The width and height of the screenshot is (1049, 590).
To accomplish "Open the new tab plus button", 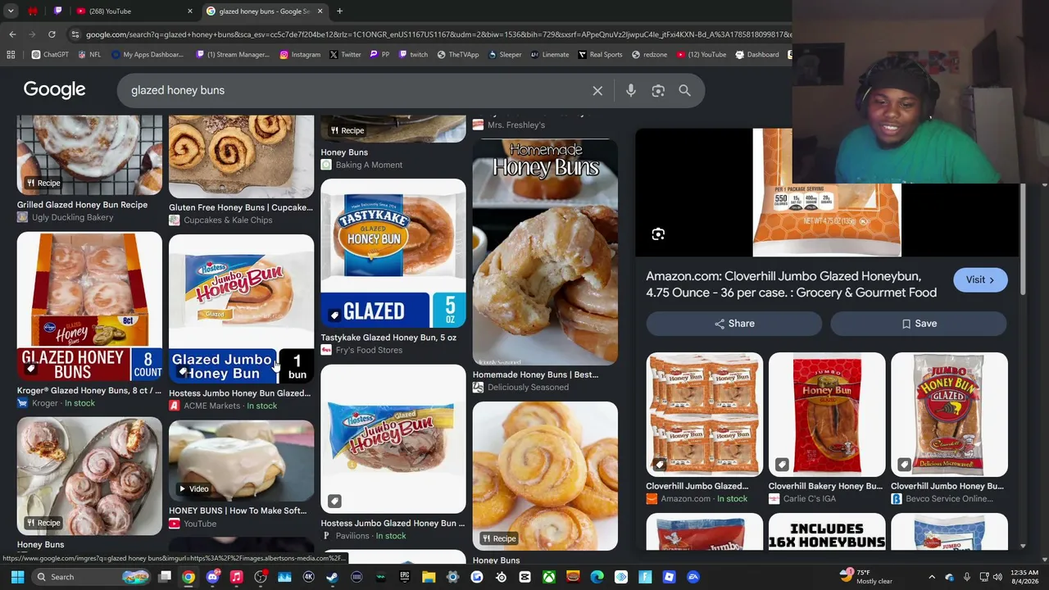I will coord(339,11).
